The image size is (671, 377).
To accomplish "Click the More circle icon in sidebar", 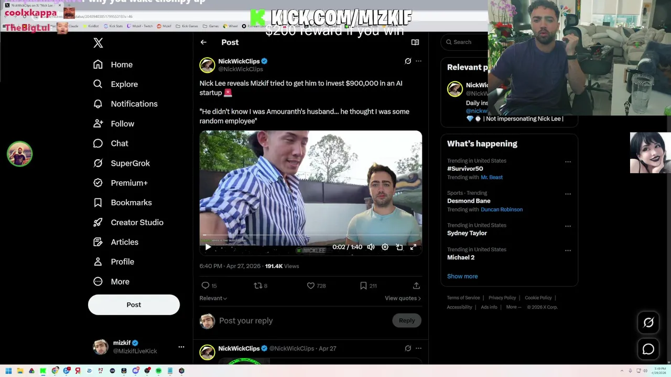I will [98, 282].
